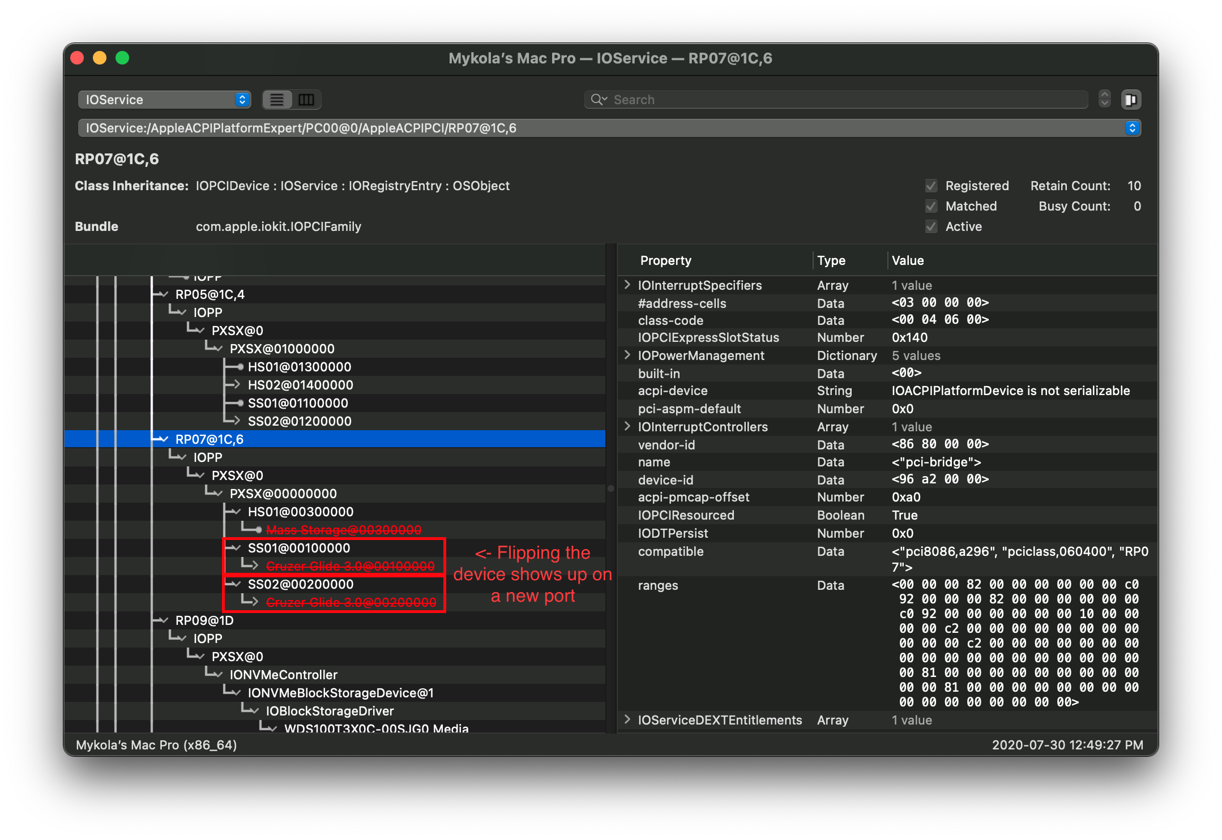The width and height of the screenshot is (1222, 840).
Task: Click the yellow minimize window button
Action: click(100, 58)
